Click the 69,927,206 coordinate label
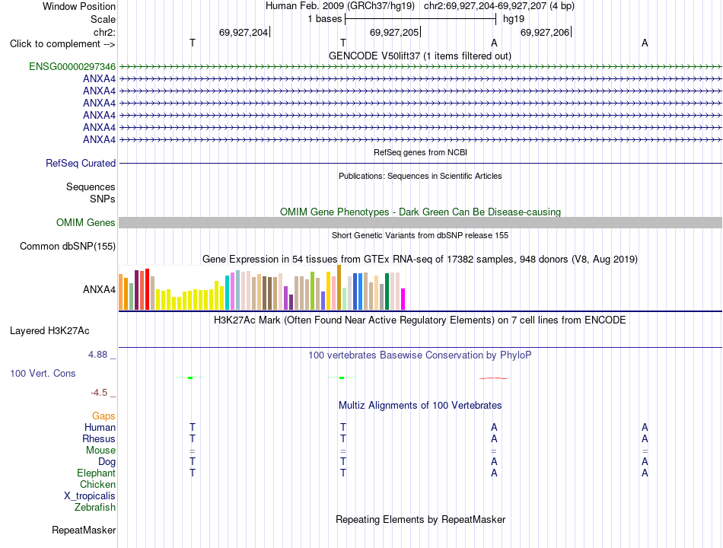The height and width of the screenshot is (548, 723). [545, 32]
